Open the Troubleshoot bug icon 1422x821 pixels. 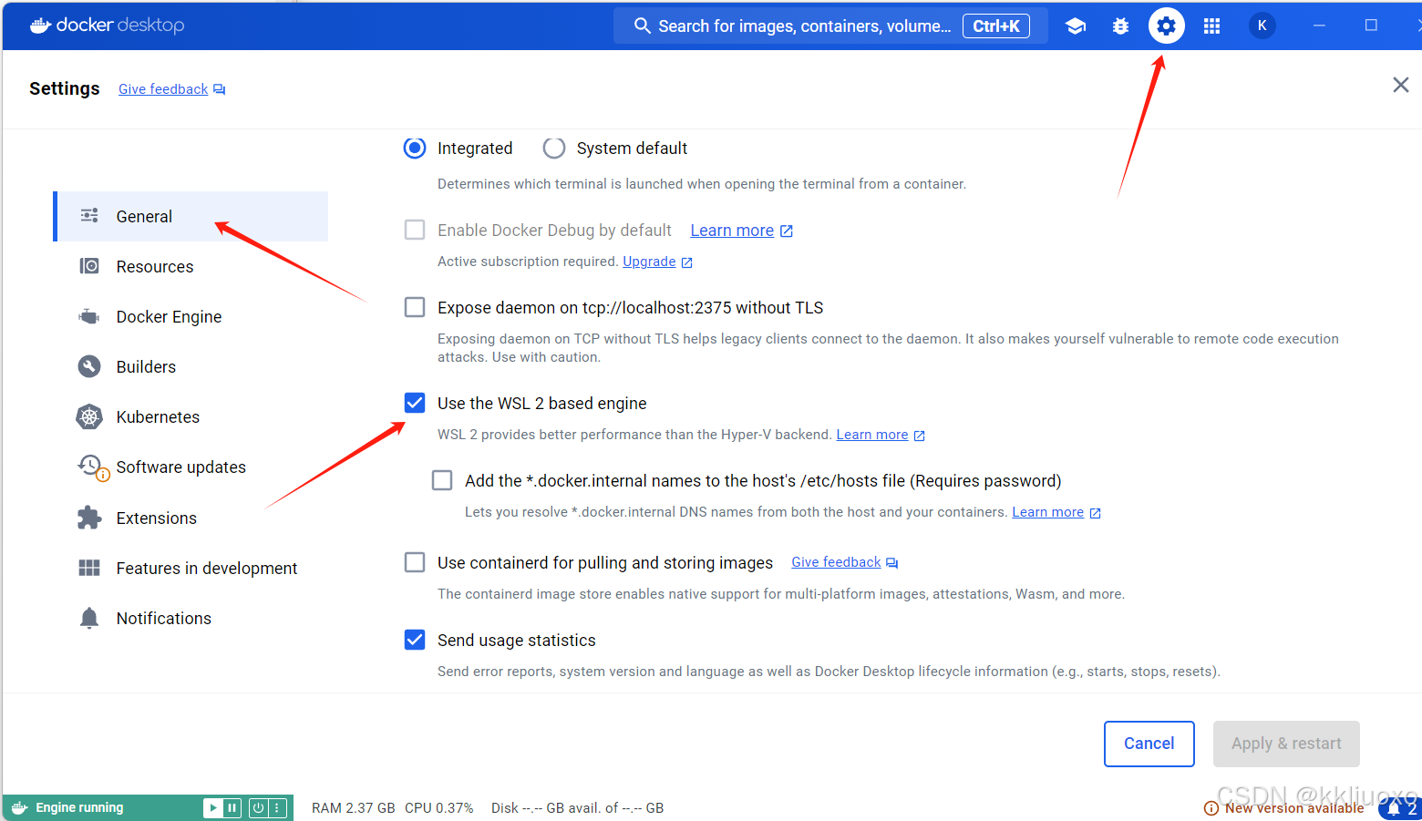pyautogui.click(x=1120, y=26)
